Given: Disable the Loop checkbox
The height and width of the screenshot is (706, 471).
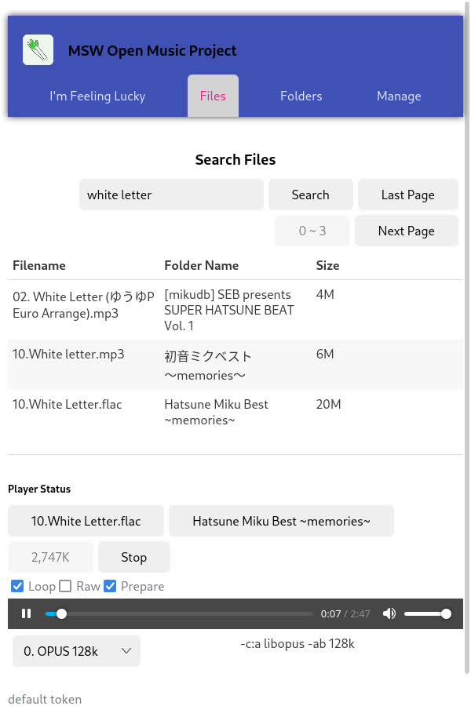Looking at the screenshot, I should coord(17,586).
